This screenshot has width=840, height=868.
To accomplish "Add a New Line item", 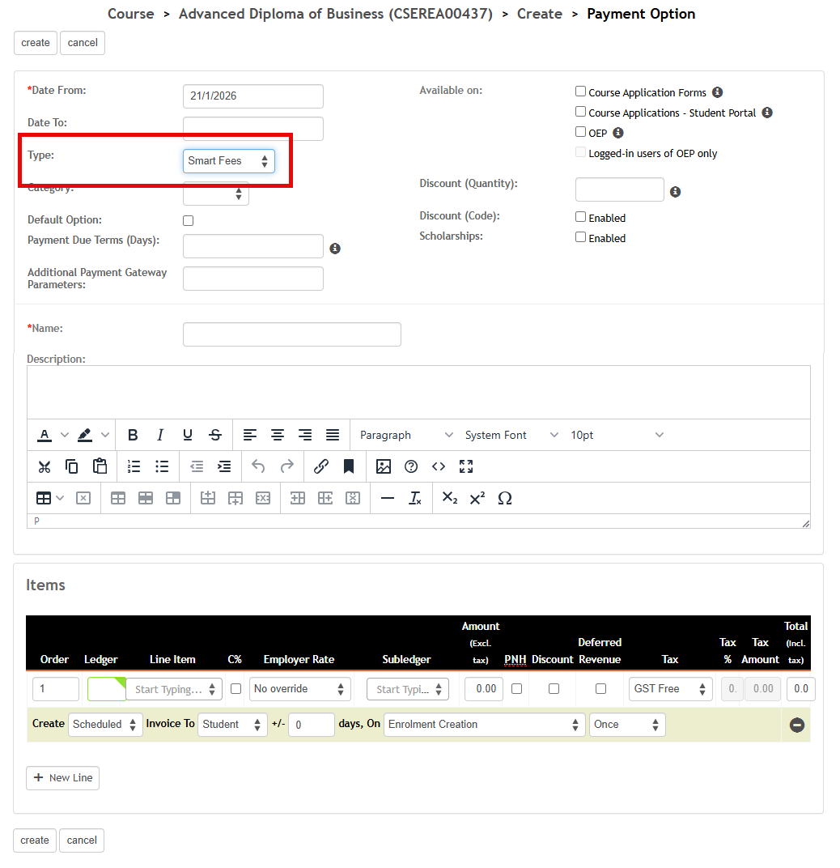I will tap(62, 778).
